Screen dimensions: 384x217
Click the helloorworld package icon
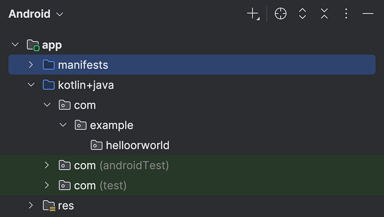coord(96,145)
